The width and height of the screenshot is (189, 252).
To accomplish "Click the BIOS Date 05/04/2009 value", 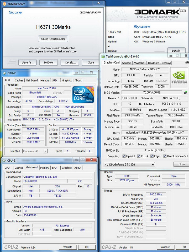I will coord(57,215).
